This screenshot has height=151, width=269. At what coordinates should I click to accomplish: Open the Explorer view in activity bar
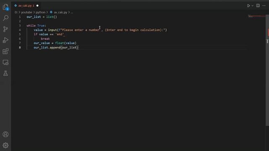(x=5, y=7)
